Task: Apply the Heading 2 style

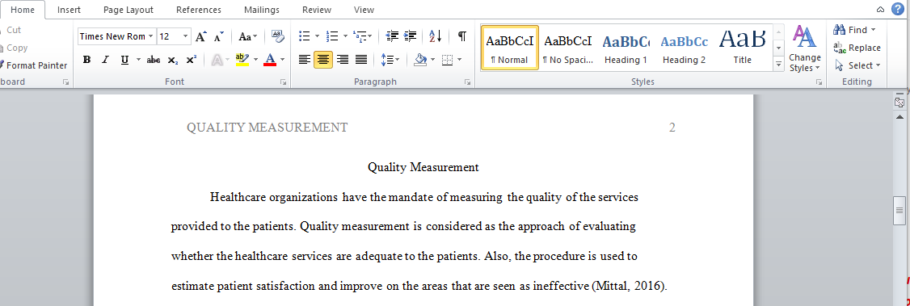Action: [685, 48]
